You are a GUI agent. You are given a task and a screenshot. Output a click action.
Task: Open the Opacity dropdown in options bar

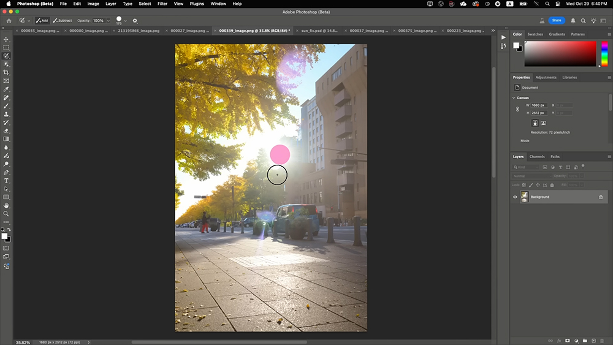(x=109, y=20)
